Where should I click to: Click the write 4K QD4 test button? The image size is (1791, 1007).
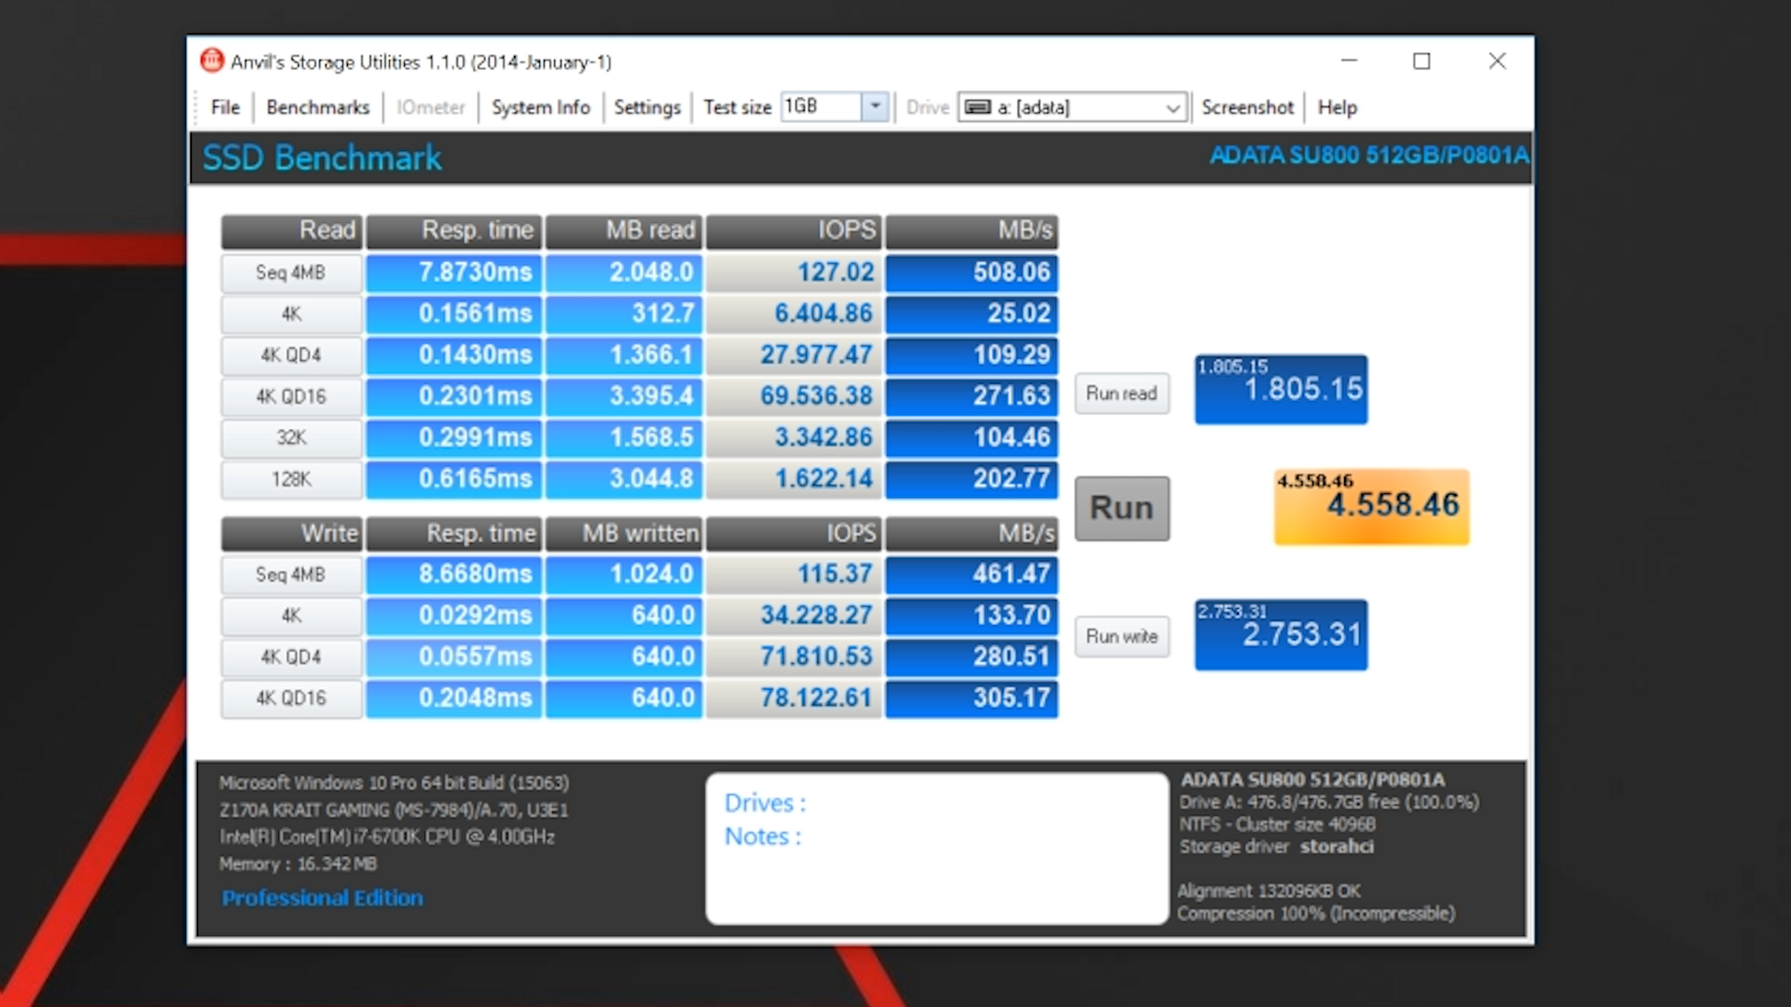point(291,656)
